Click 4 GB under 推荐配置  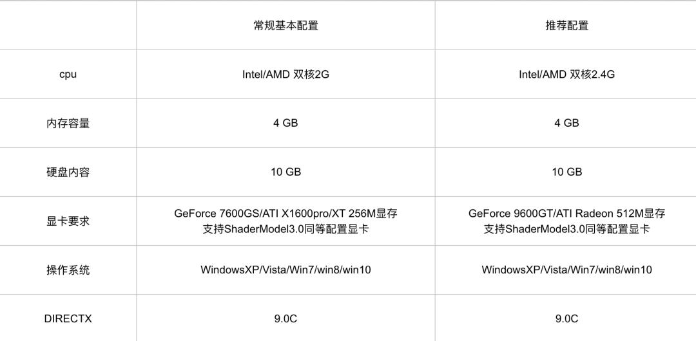pos(566,123)
